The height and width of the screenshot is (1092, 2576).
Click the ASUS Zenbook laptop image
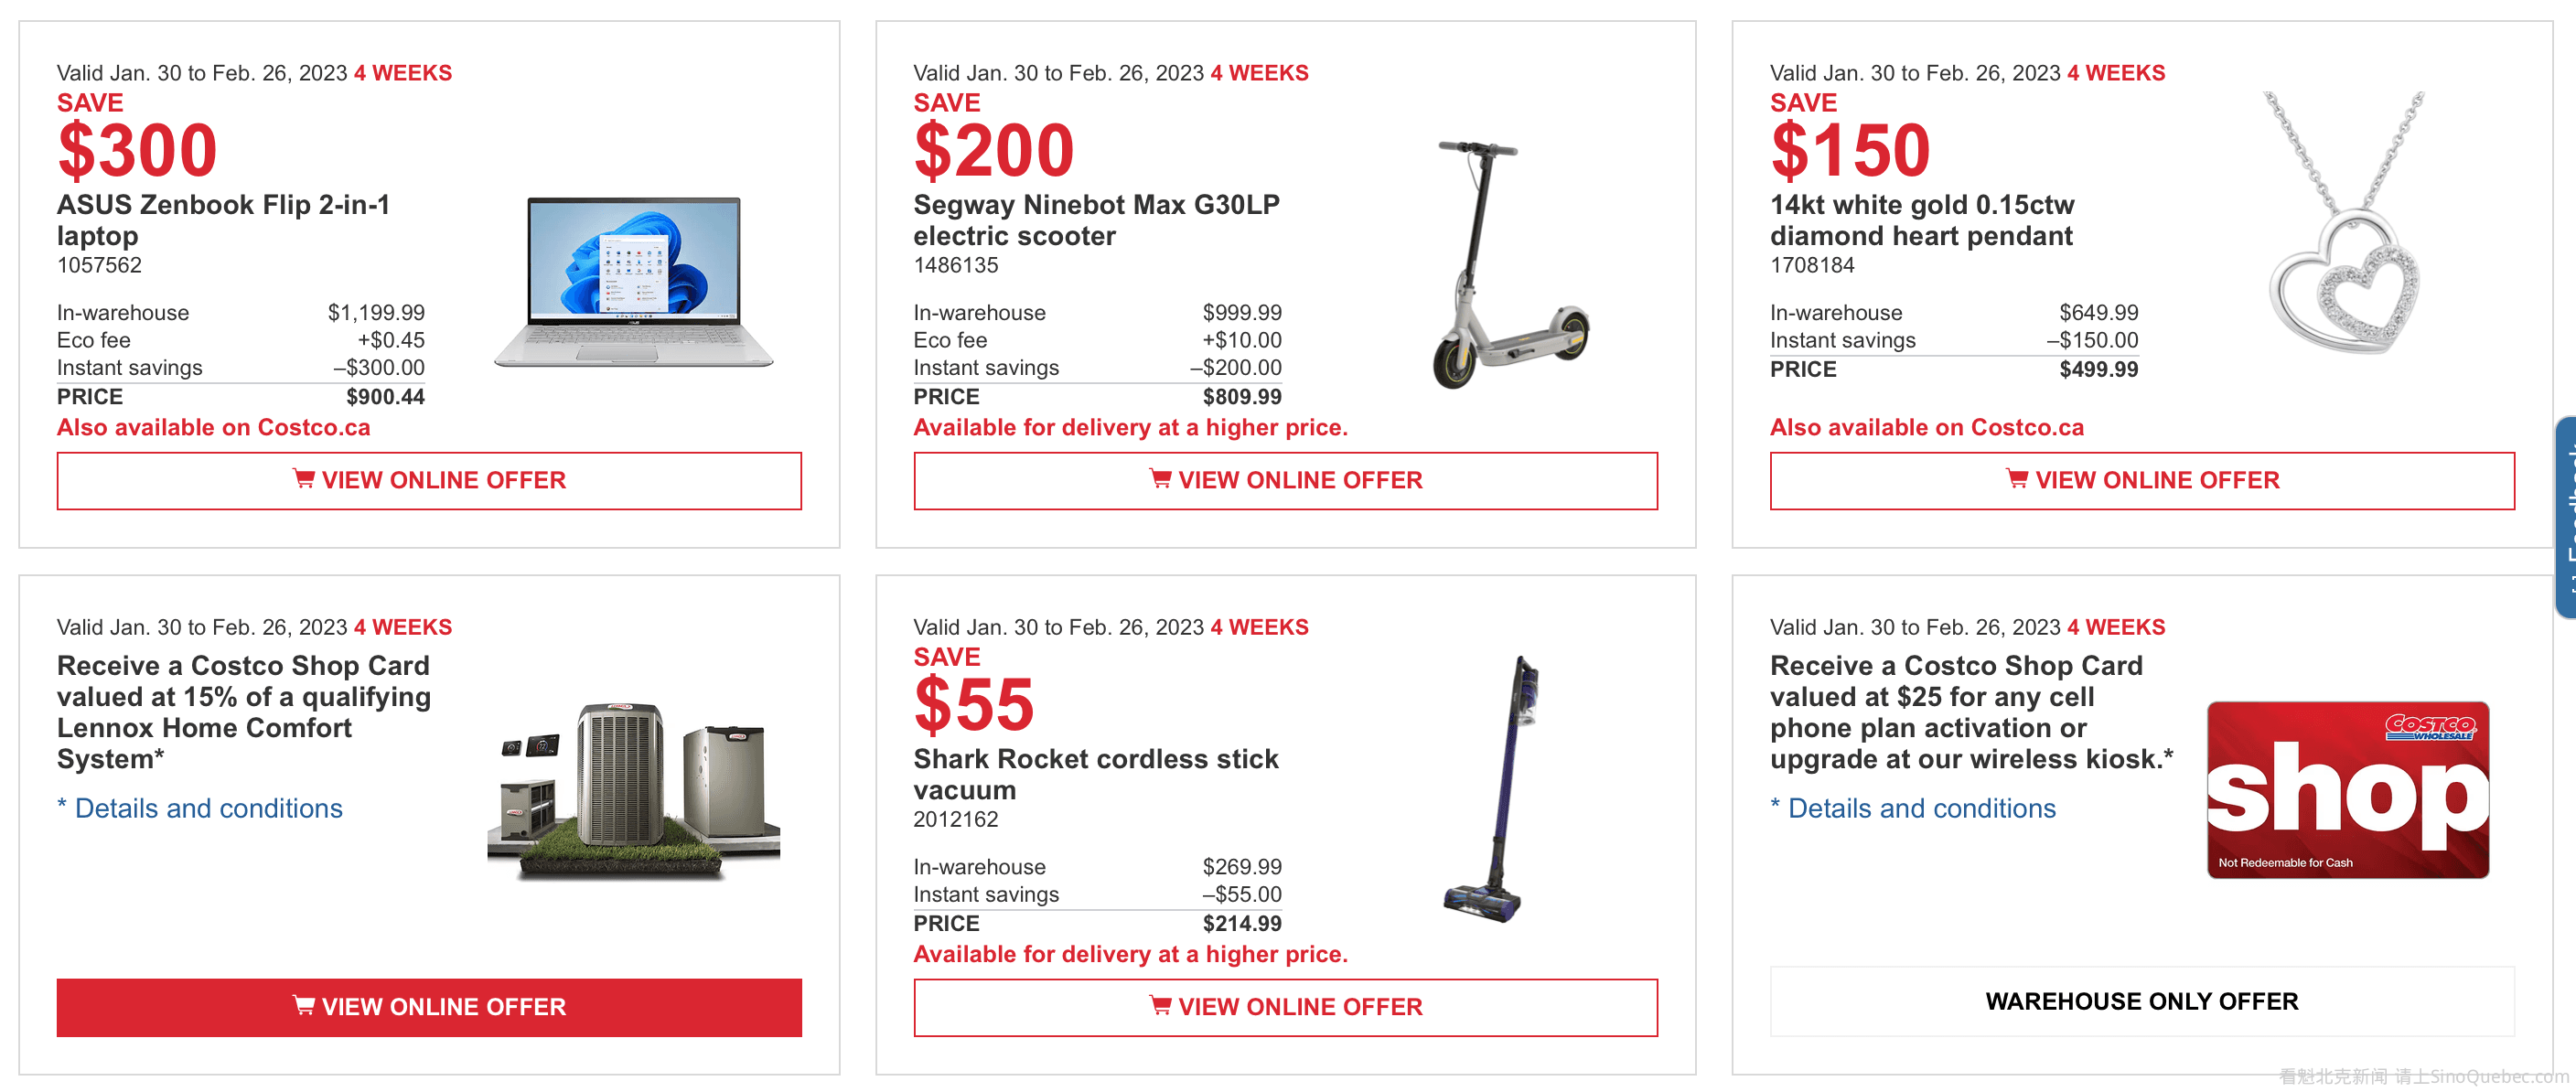click(x=634, y=282)
